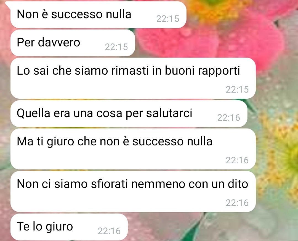Select the 'Te lo giuro' message bubble
298x241 pixels.
click(69, 227)
